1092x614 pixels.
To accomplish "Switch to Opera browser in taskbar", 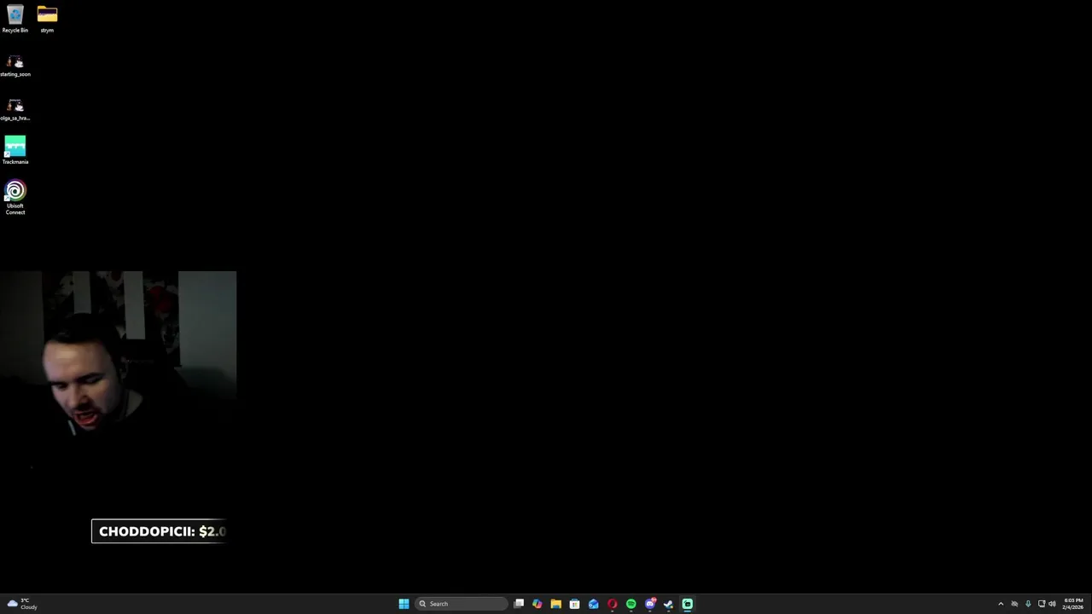I will point(613,604).
